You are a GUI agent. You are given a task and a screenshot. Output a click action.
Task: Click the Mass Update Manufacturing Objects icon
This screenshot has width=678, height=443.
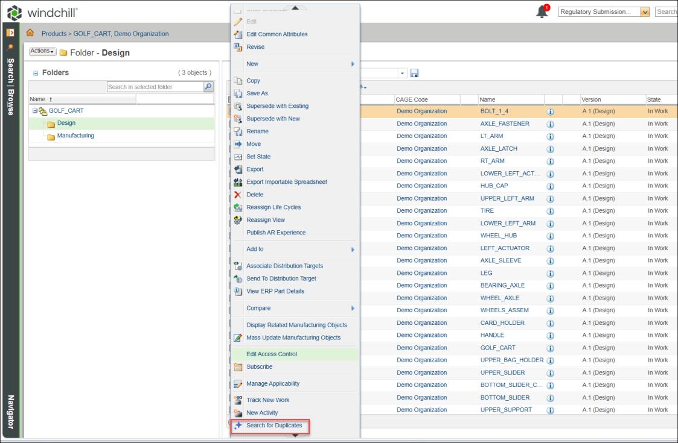(x=238, y=338)
